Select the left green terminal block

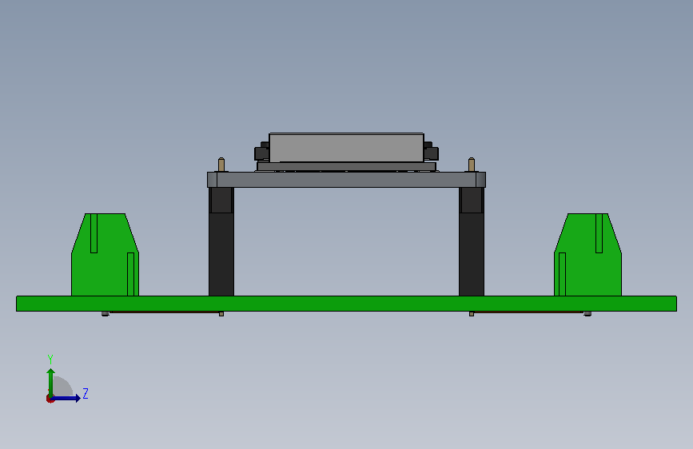[106, 255]
